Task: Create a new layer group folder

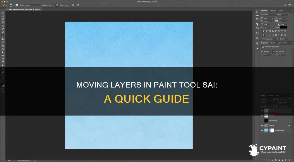Action: pyautogui.click(x=283, y=160)
